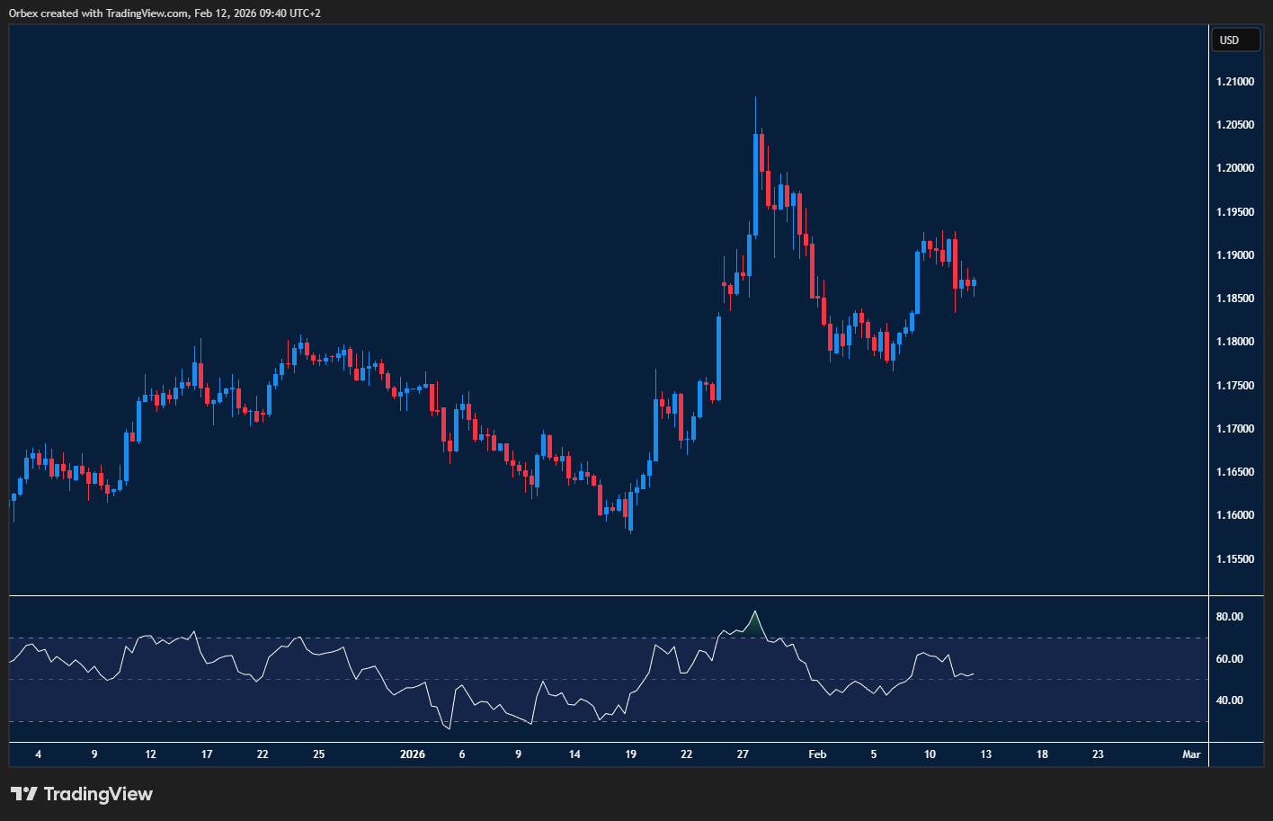Open the USD currency selector
The image size is (1273, 821).
1235,40
